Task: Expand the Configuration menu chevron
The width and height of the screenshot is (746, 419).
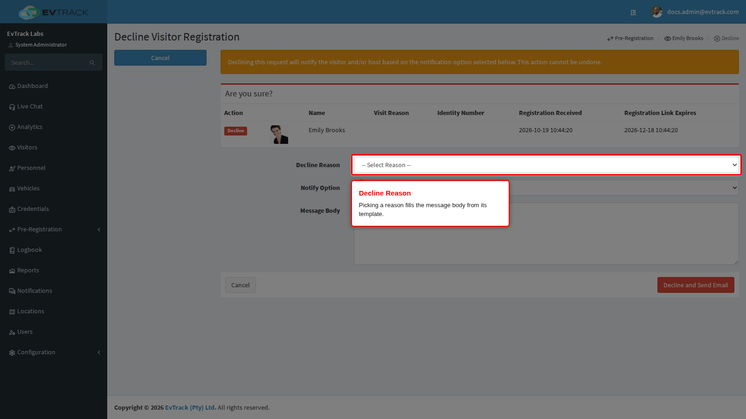Action: coord(99,352)
